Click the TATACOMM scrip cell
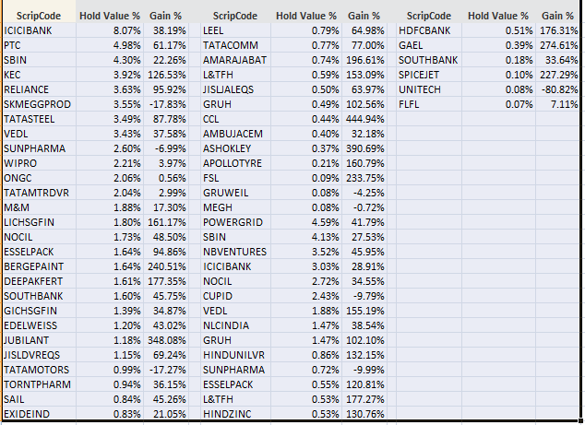585x425 pixels. point(230,44)
